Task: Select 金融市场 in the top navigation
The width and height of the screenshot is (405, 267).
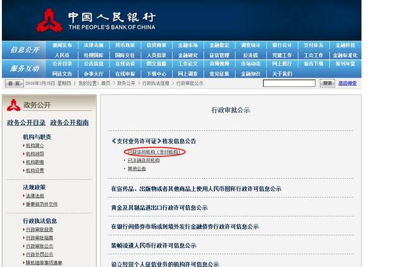Action: [x=188, y=45]
